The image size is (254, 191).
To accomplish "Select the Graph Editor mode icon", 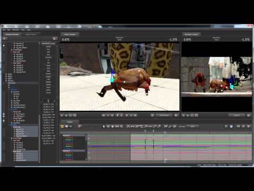I will pyautogui.click(x=70, y=126).
